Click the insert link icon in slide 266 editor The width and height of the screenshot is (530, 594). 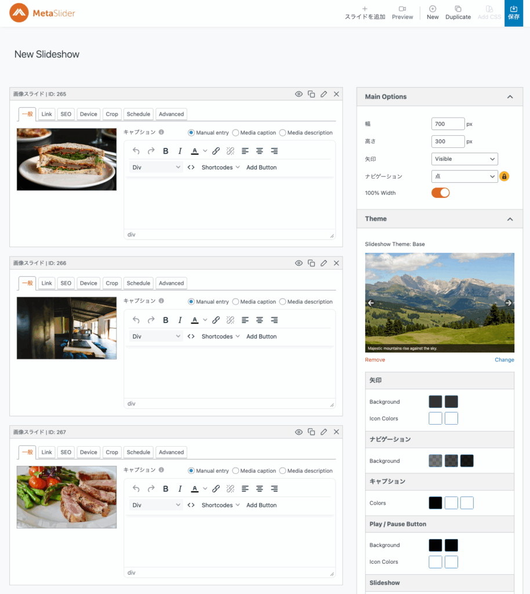coord(216,320)
